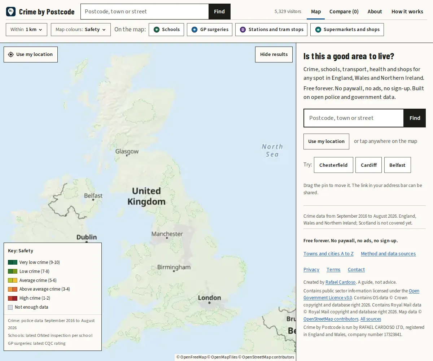This screenshot has width=433, height=361.
Task: Click Is this a good area to live? heading
Action: (x=349, y=56)
